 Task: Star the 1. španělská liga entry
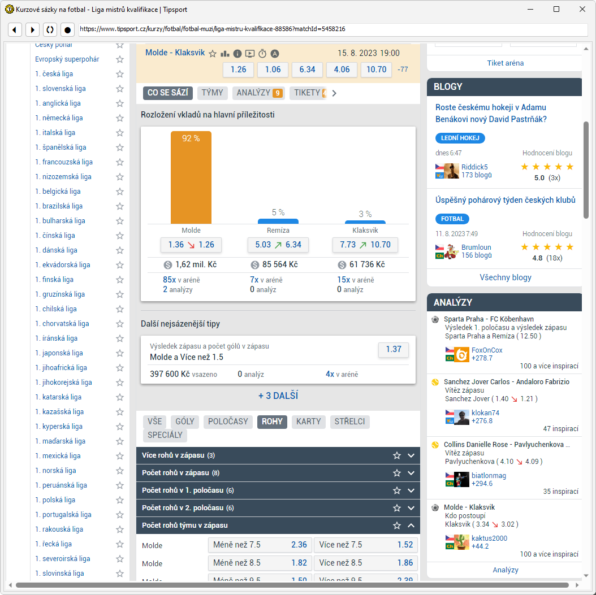[x=120, y=147]
